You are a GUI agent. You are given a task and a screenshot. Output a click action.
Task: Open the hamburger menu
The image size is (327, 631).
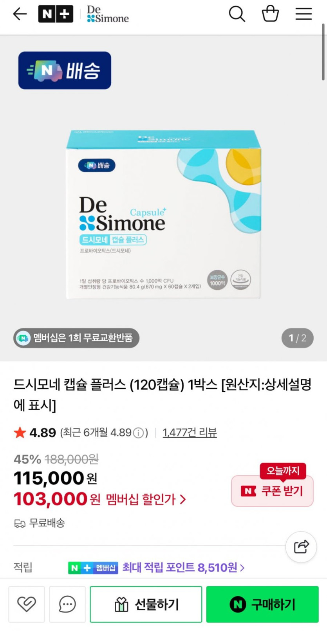pos(304,14)
